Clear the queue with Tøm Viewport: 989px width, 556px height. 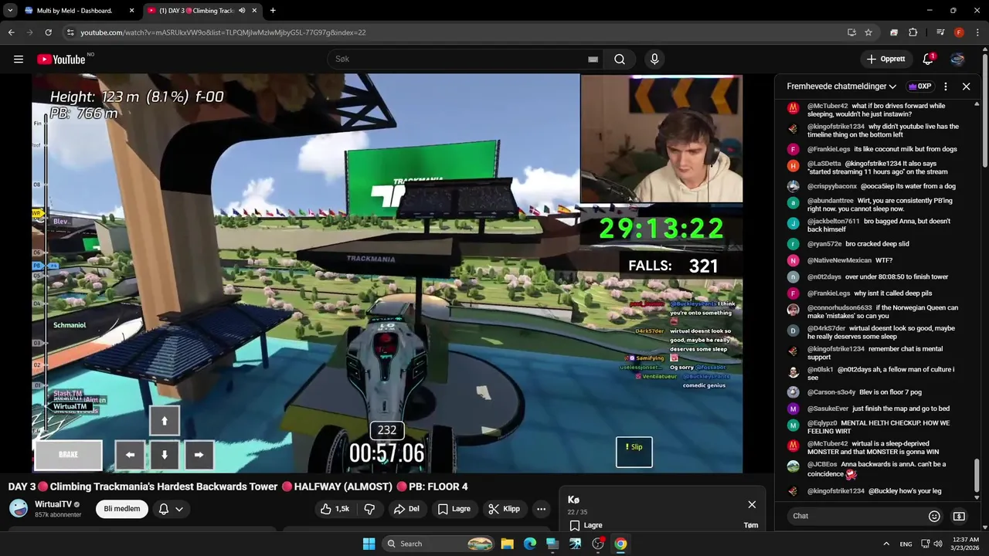click(x=750, y=525)
